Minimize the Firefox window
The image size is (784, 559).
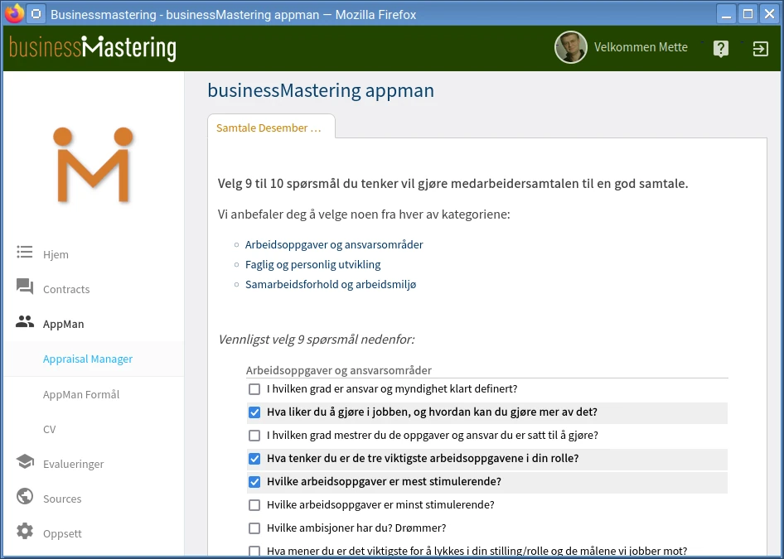pos(726,13)
